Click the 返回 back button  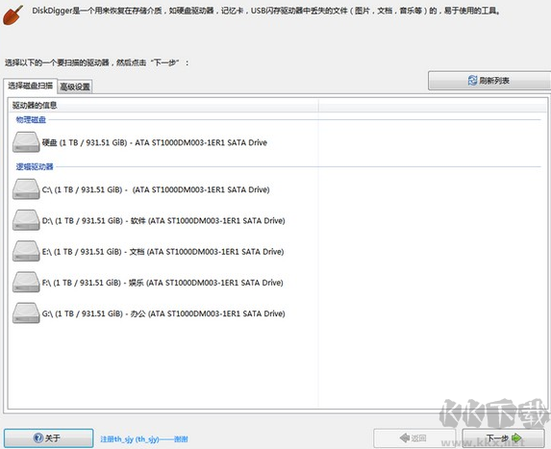point(414,437)
